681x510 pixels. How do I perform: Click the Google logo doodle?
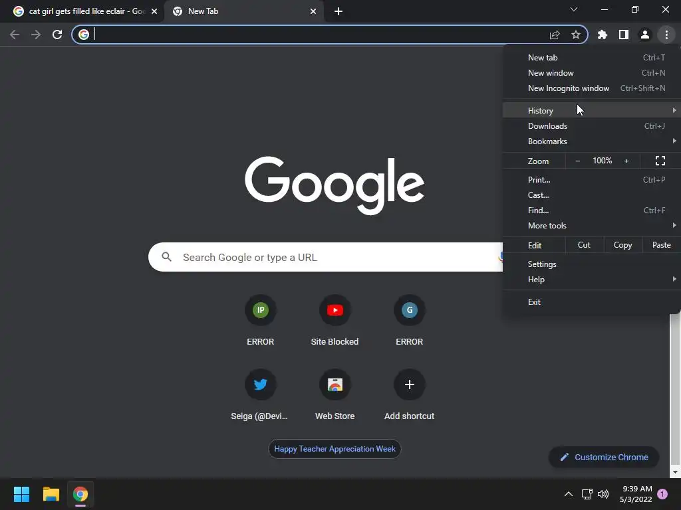(x=335, y=185)
